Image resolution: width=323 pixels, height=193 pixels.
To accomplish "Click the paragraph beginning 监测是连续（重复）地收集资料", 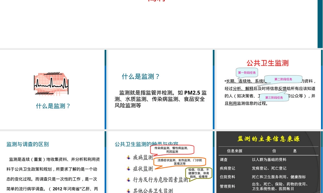I will pos(53,174).
